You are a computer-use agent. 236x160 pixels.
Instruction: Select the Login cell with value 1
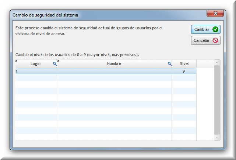click(x=36, y=71)
